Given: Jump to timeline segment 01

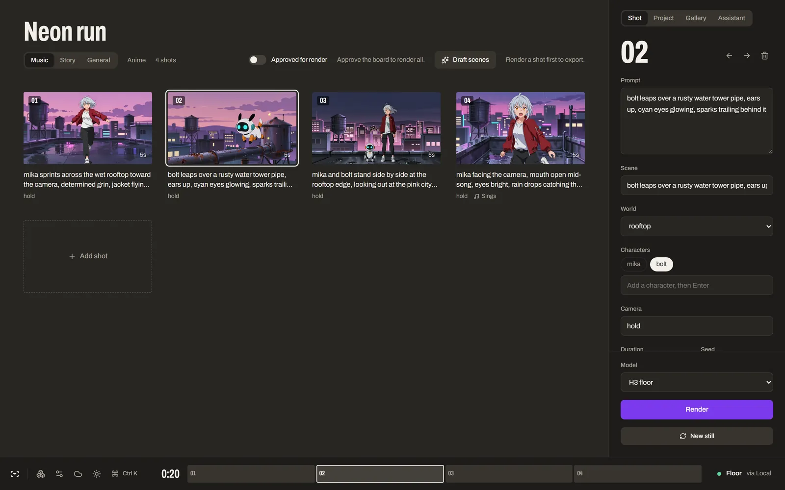Looking at the screenshot, I should (x=251, y=474).
